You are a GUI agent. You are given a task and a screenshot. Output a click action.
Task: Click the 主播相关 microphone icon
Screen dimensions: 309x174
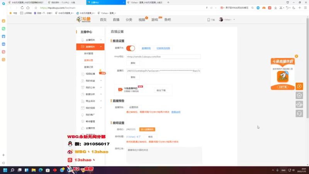click(x=83, y=40)
